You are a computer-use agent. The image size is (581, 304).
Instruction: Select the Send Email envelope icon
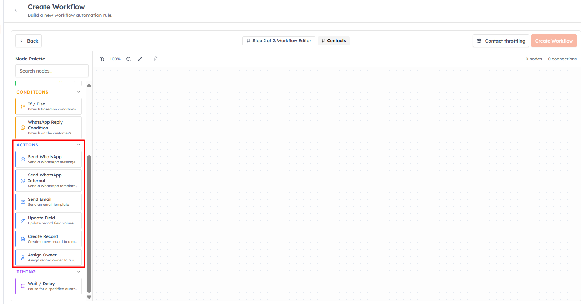[23, 202]
